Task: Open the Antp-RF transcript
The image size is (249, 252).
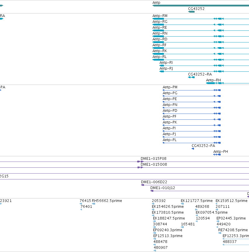Action: (159, 45)
